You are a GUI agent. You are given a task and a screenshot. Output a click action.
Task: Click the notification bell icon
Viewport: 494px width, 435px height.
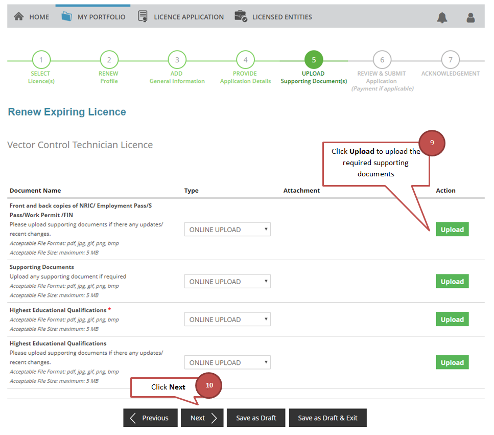pos(442,17)
